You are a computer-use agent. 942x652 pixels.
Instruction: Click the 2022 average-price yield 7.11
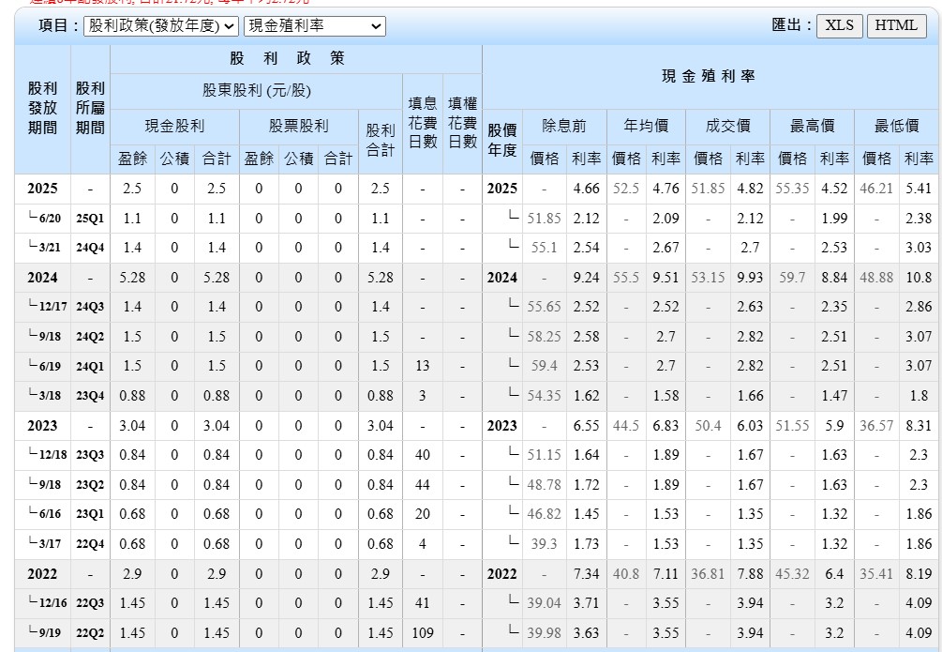665,573
